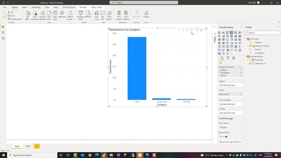Open Category Hierarchy dropdown in Axis well
Viewport: 281px width, 158px height.
pyautogui.click(x=238, y=67)
